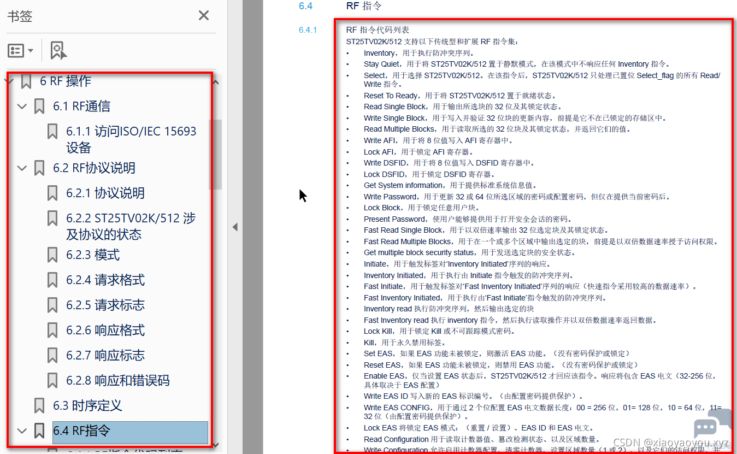
Task: Click the bookmark icon beside 6.2.2 ST25TV02K/512
Action: [52, 219]
